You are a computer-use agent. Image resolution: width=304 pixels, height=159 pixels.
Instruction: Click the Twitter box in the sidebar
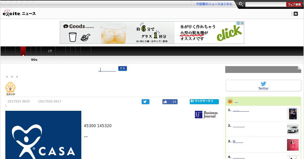click(263, 86)
